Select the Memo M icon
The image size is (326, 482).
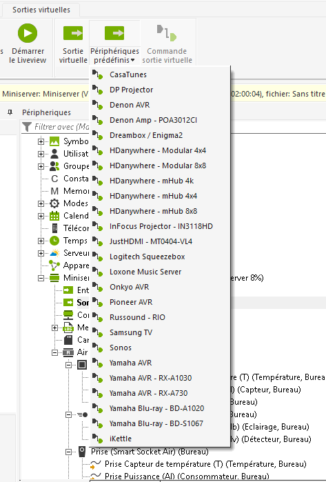click(x=54, y=191)
